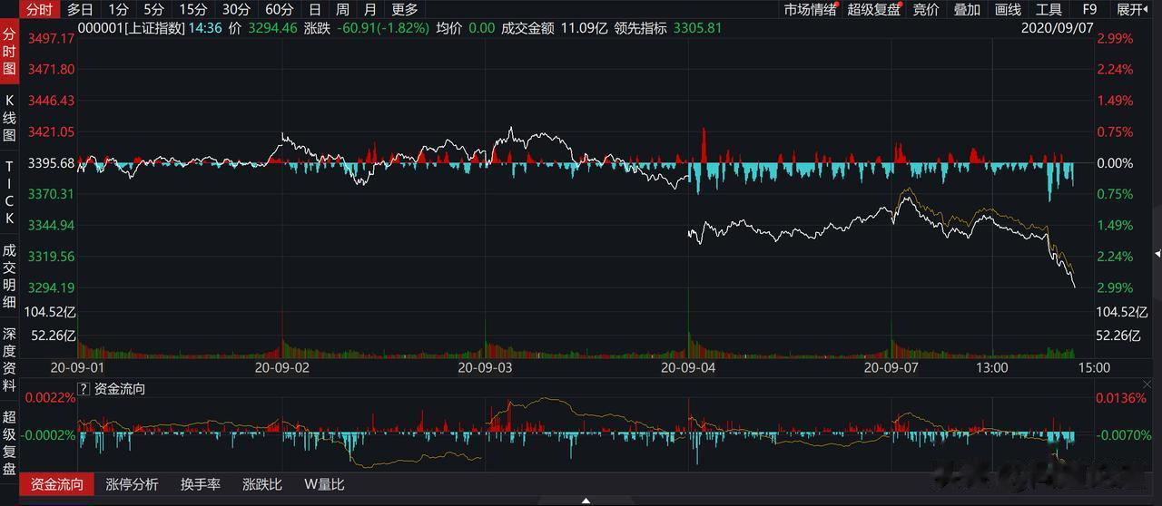
Task: Open the 竞价 auction view
Action: point(926,10)
